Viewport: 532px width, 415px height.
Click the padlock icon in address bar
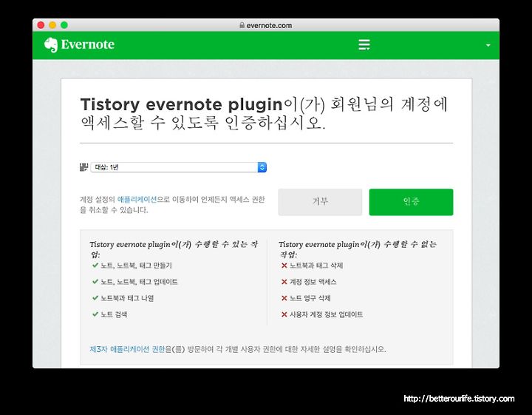pos(242,25)
